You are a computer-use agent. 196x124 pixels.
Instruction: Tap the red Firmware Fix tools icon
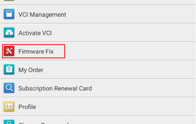coord(9,51)
